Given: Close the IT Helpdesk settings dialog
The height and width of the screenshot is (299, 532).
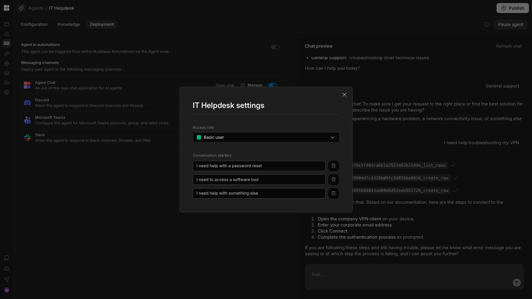Looking at the screenshot, I should tap(344, 95).
